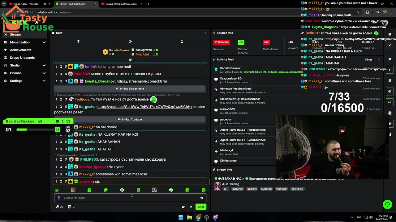
Task: Delete PHILIPS03's message via trash icon
Action: coord(56,159)
